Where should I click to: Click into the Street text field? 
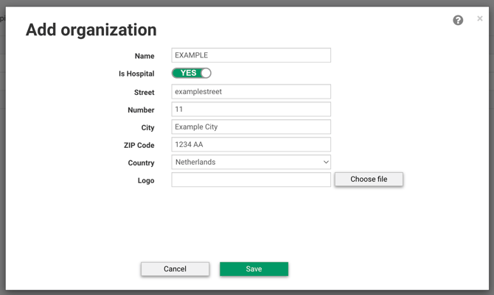251,92
